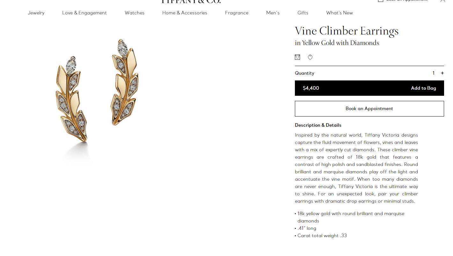
Task: Open Home & Accessories menu
Action: [x=185, y=13]
